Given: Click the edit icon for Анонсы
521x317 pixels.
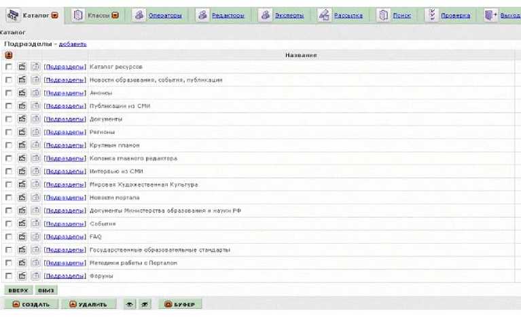Looking at the screenshot, I should click(22, 92).
